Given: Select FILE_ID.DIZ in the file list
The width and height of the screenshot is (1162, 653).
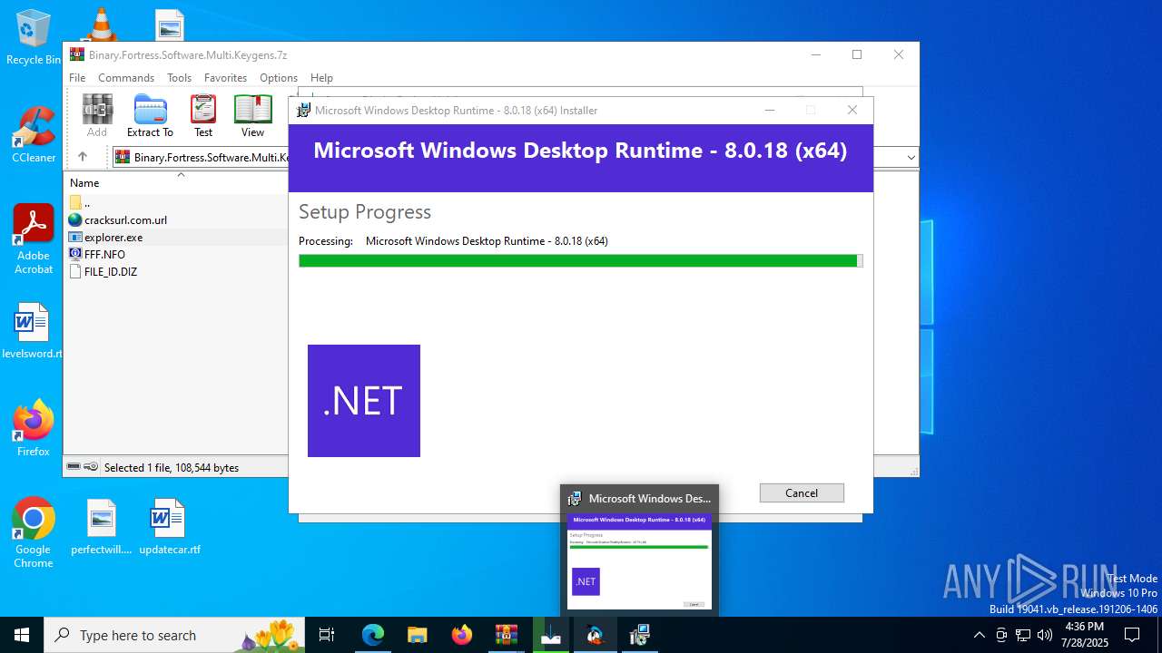Looking at the screenshot, I should [x=177, y=271].
